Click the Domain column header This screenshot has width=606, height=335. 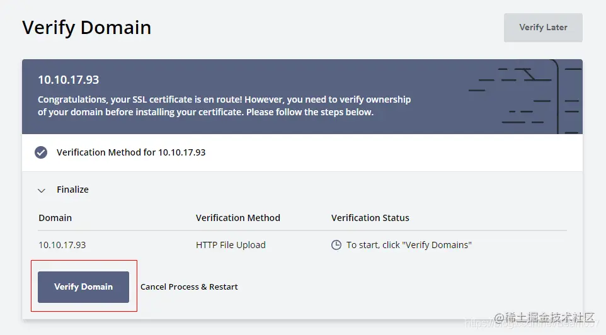[x=55, y=218]
